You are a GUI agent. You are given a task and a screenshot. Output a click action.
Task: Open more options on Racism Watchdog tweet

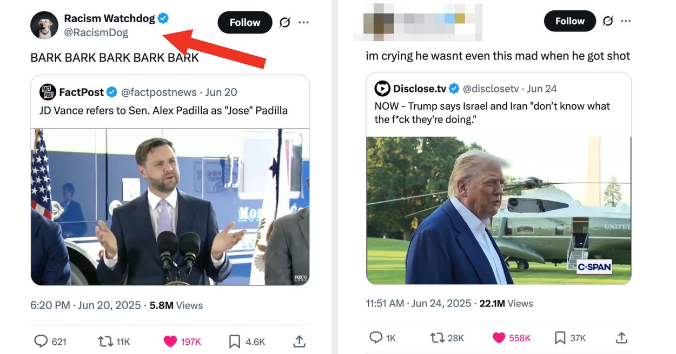(304, 22)
